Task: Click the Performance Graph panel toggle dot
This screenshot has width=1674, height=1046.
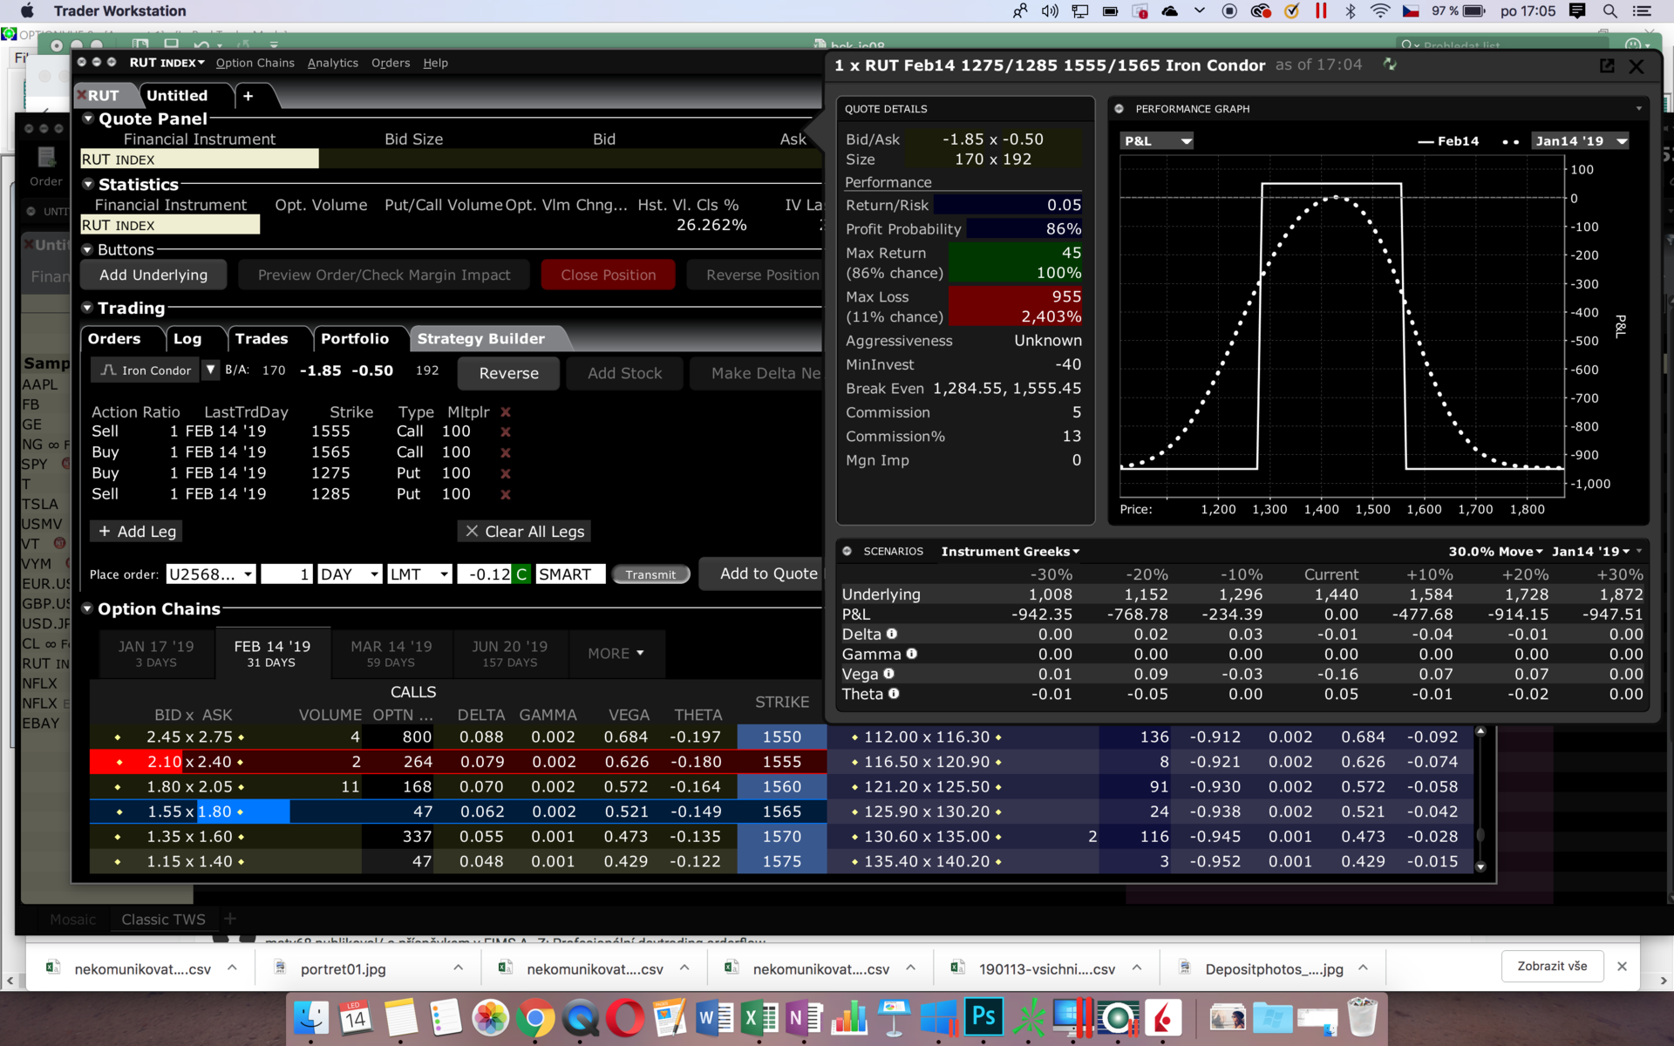Action: pos(1119,109)
